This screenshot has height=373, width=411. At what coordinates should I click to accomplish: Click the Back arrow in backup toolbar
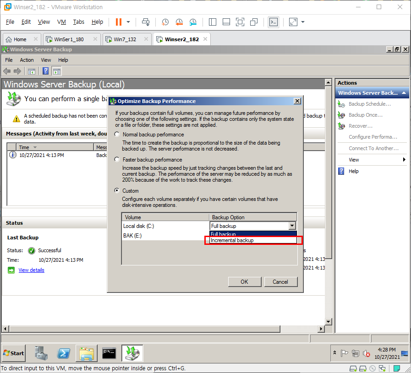(7, 71)
